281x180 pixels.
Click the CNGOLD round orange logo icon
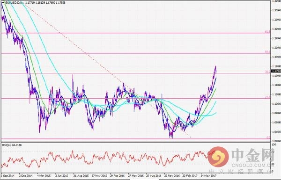coord(218,157)
